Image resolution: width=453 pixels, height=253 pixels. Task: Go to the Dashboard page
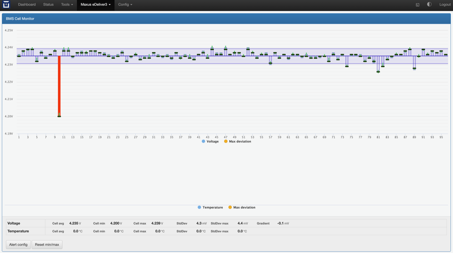[x=27, y=5]
